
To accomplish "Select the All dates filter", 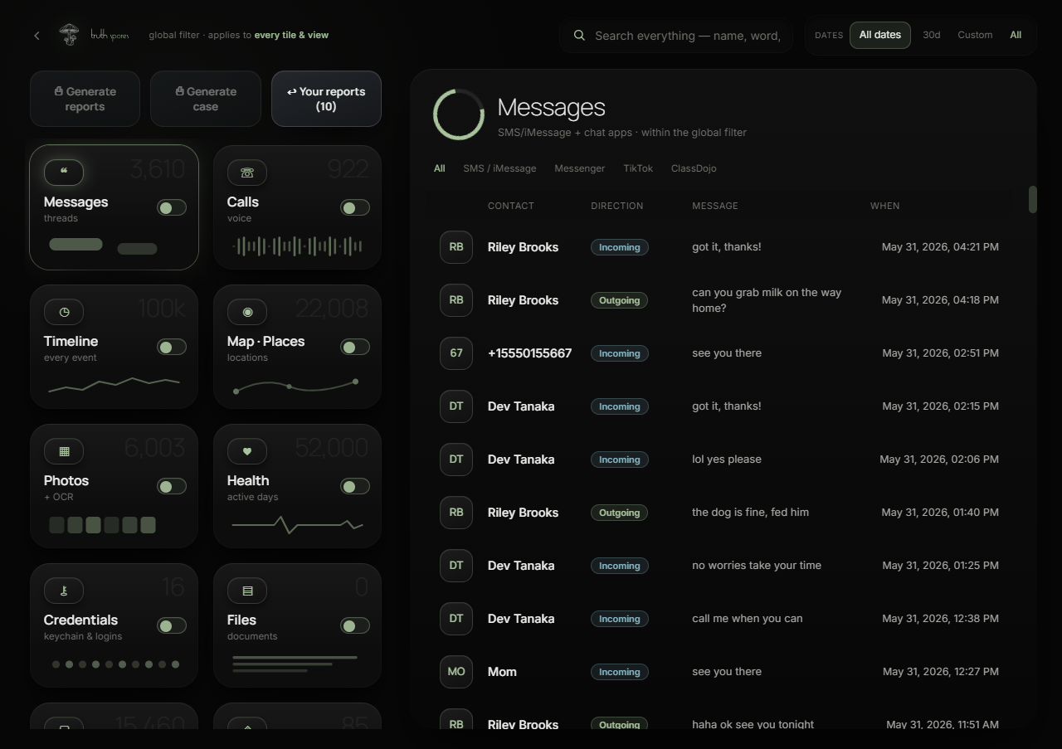I will [880, 35].
